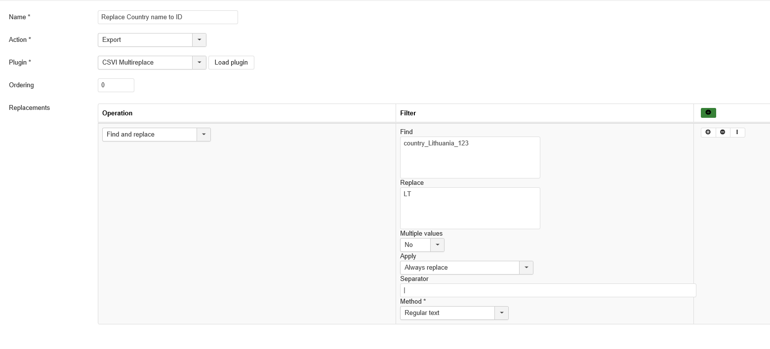The image size is (770, 349).
Task: Open the Multiple values dropdown set to No
Action: coord(422,245)
